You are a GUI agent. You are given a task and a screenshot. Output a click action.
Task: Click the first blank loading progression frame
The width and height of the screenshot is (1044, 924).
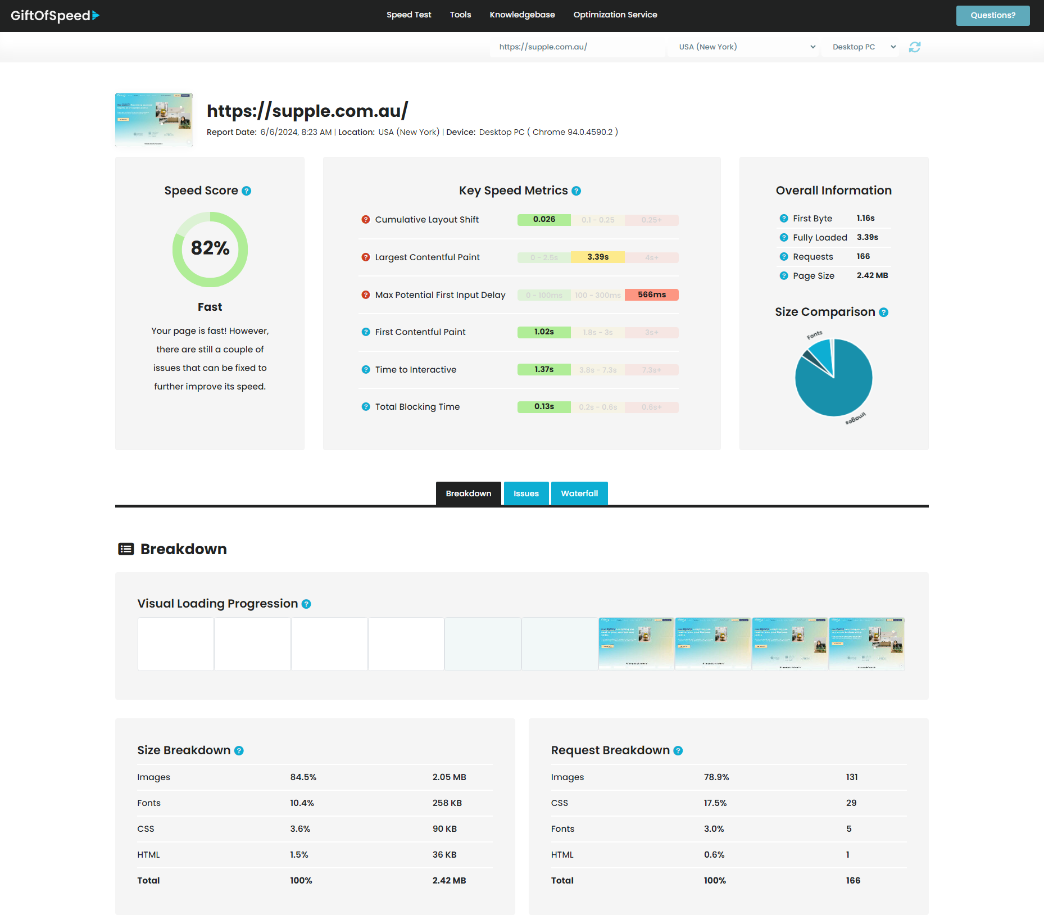tap(176, 644)
